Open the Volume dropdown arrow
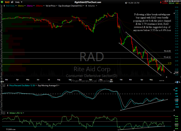The height and width of the screenshot is (131, 181). [x=96, y=6]
